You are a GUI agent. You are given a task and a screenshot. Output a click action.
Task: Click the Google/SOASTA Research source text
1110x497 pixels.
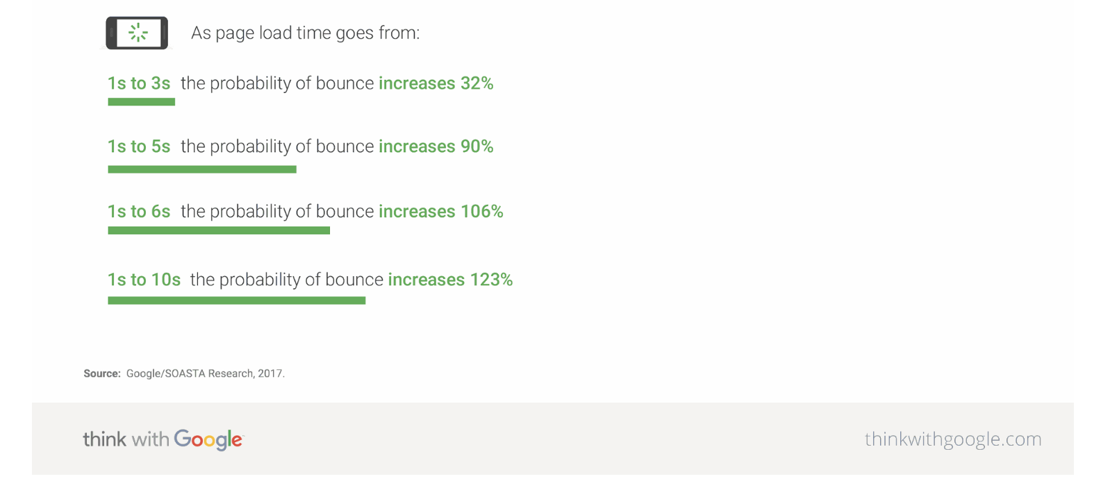tap(205, 373)
